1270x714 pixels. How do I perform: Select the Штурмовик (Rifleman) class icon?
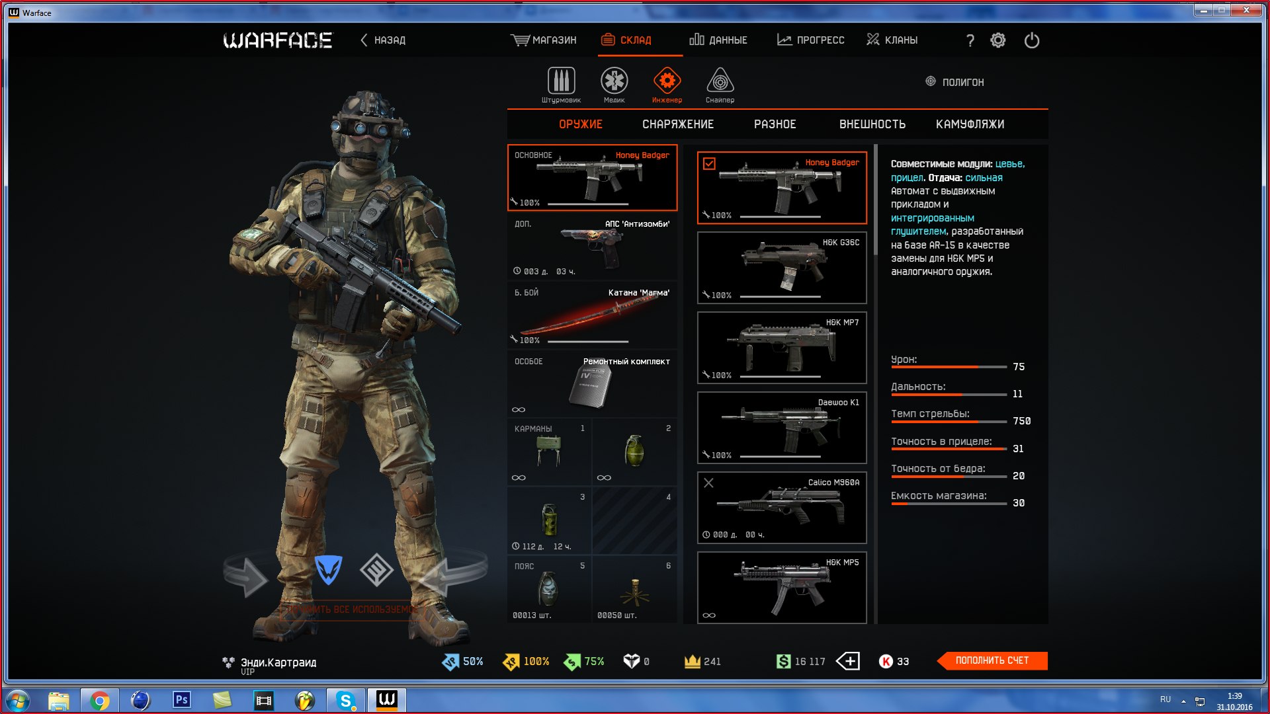pos(561,82)
